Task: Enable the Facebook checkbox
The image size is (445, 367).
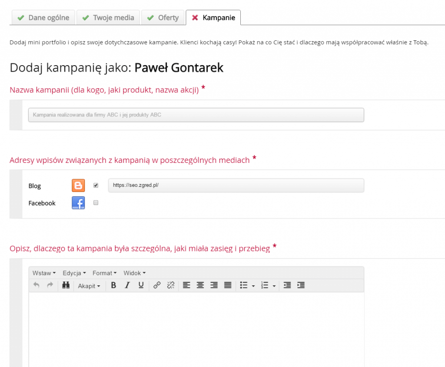Action: coord(96,202)
